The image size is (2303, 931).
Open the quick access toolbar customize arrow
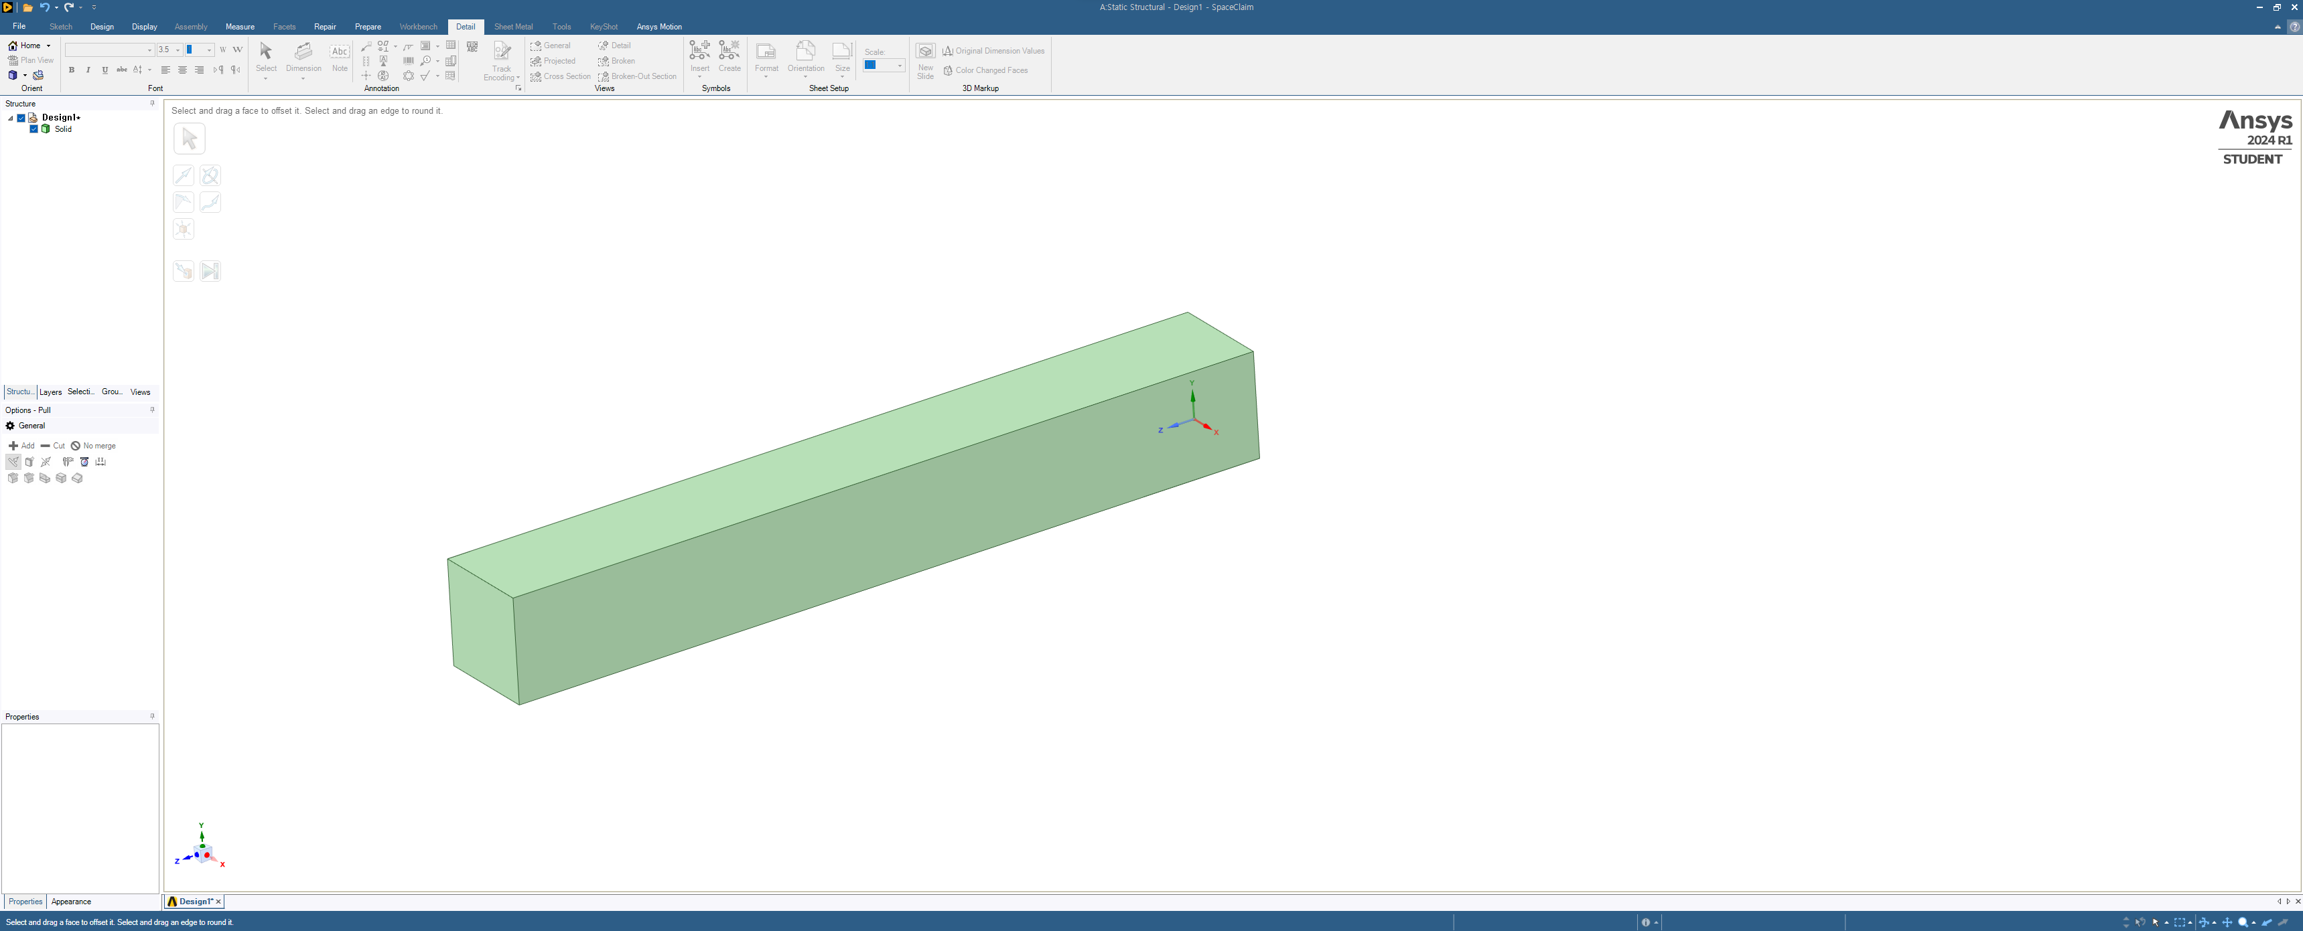click(94, 7)
